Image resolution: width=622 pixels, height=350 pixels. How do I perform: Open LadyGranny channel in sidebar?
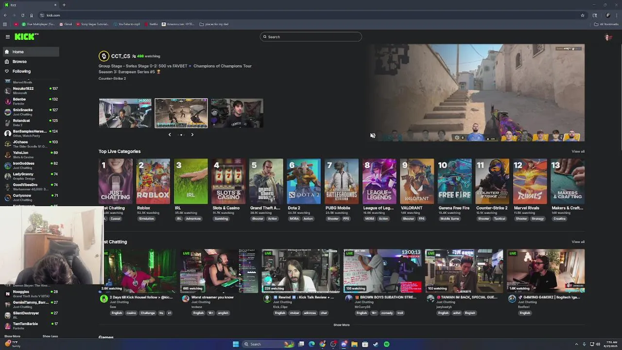point(30,176)
